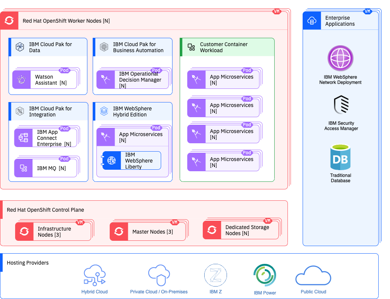
Task: Click the IBM WebSphere Network Deployment icon
Action: coord(340,58)
